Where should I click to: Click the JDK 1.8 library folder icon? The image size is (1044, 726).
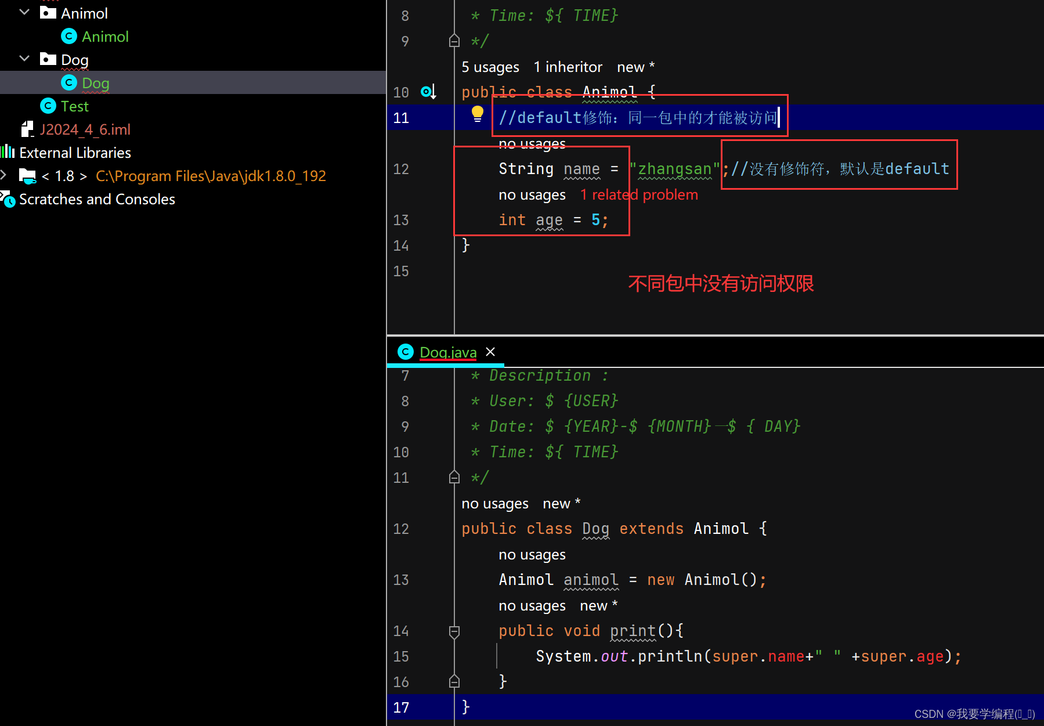(27, 175)
